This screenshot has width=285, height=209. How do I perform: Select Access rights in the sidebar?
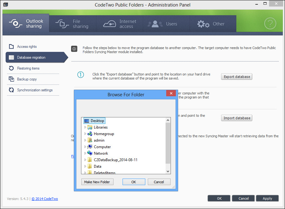(x=27, y=47)
